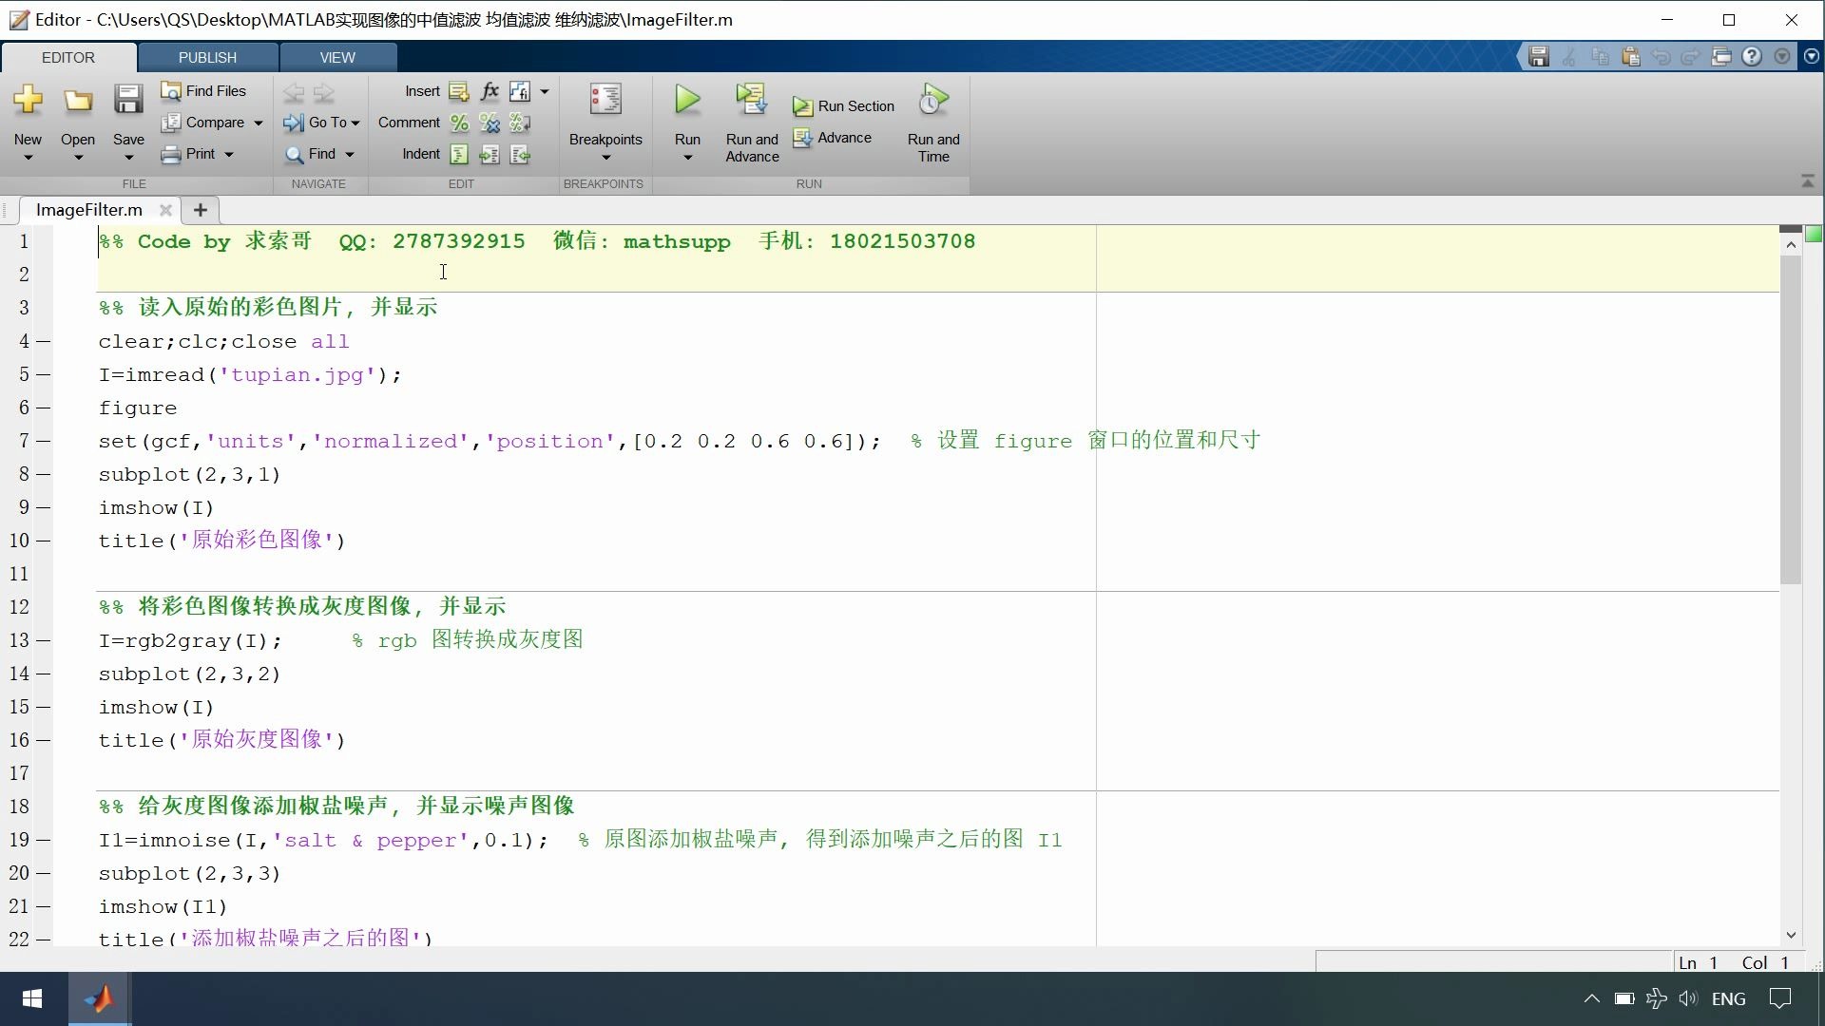Switch to the VIEW ribbon tab
The height and width of the screenshot is (1026, 1825).
click(x=337, y=57)
